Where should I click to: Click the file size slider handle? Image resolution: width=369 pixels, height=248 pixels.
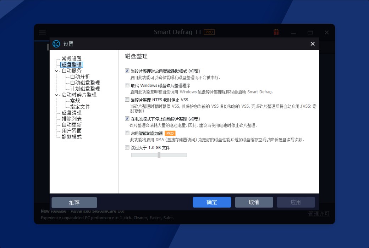(x=159, y=155)
